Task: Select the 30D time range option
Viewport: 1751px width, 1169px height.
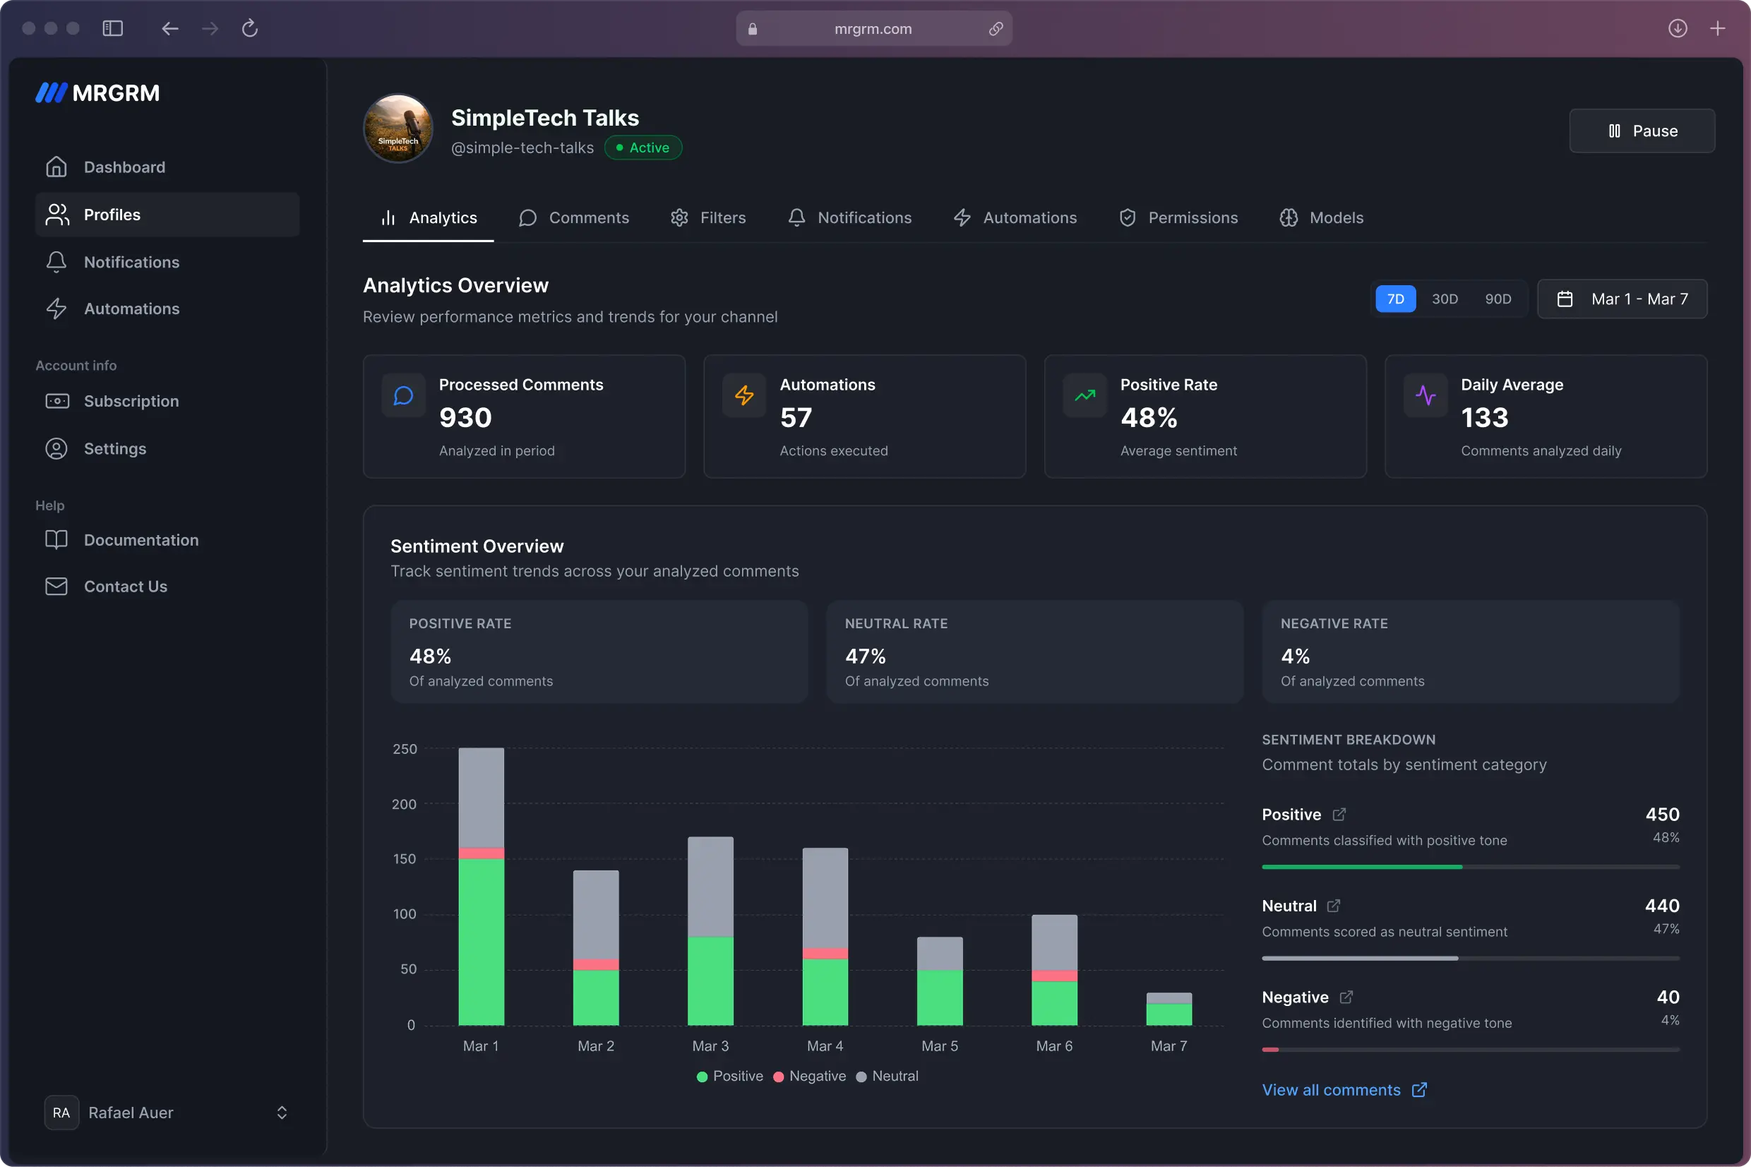Action: click(1445, 298)
